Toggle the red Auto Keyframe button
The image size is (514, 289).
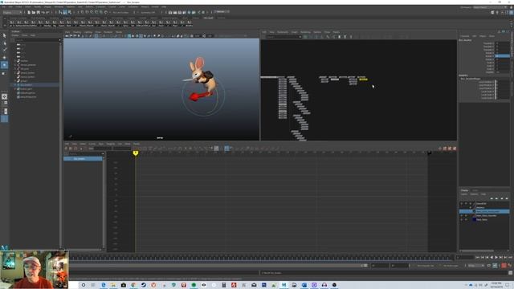tap(504, 266)
